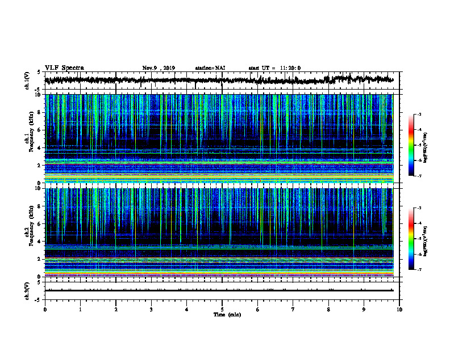The height and width of the screenshot is (347, 450).
Task: Click time axis tick label 6
Action: pyautogui.click(x=257, y=310)
